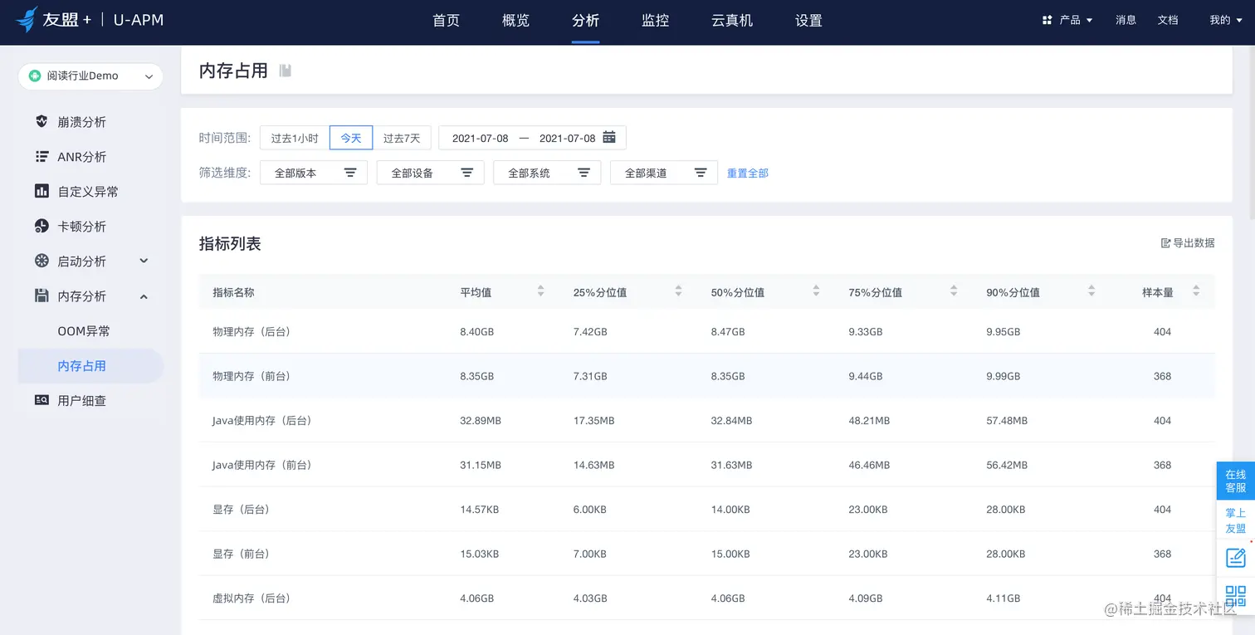Click the 导出数据 export icon

pos(1165,243)
